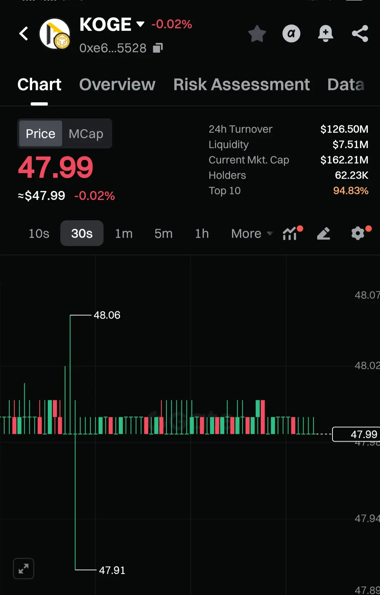Tap the 48.06 high price marker
The image size is (380, 595).
(x=107, y=315)
